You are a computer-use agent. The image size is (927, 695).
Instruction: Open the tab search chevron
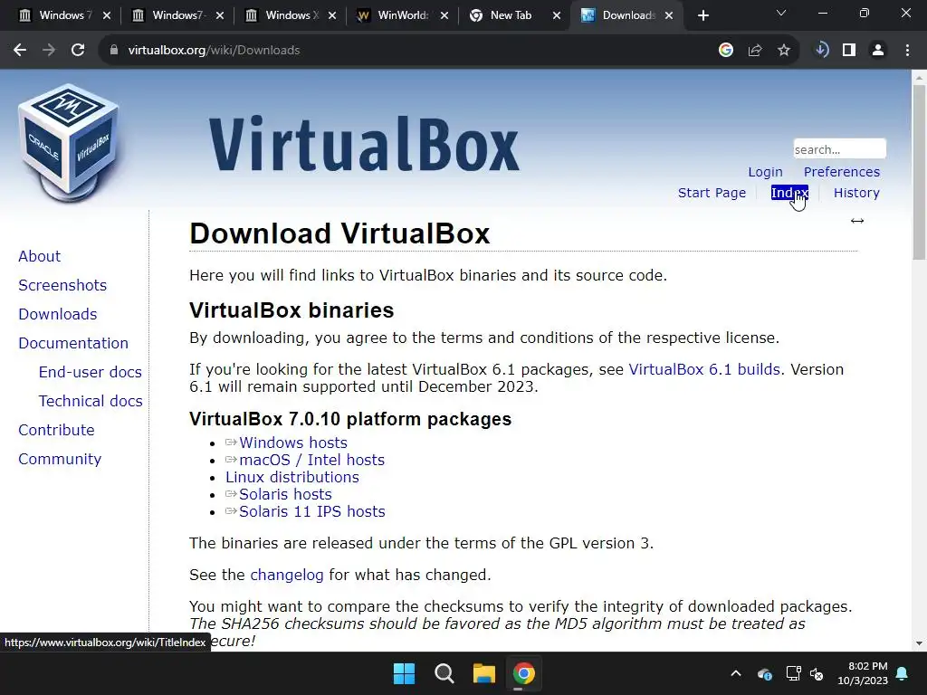781,13
